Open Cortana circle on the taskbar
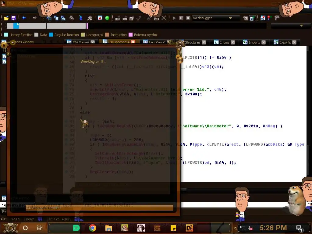312x234 pixels. pyautogui.click(x=25, y=228)
